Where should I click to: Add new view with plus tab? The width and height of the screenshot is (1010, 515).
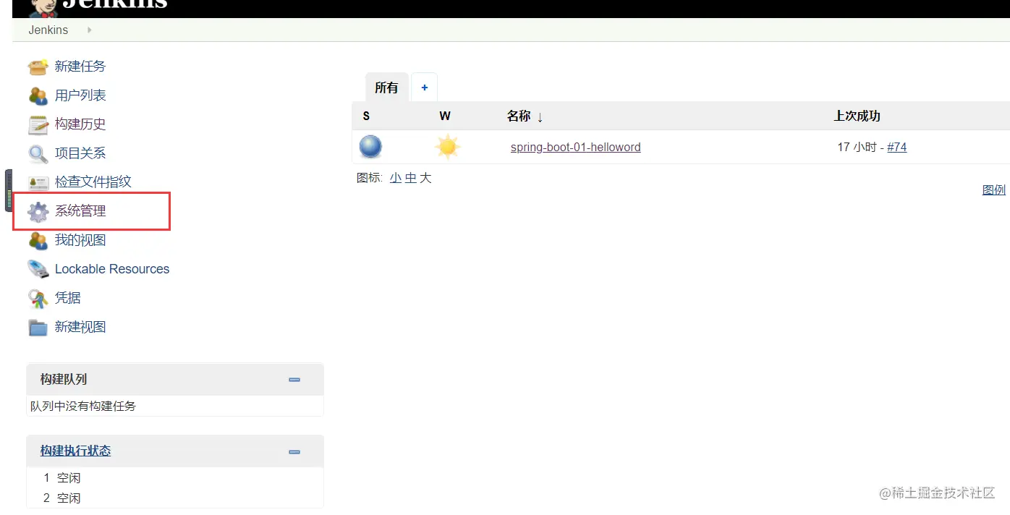425,88
